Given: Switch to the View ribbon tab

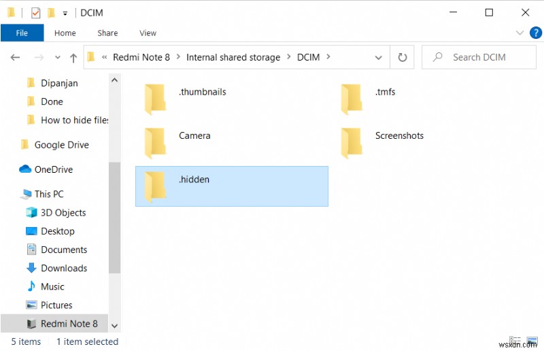Looking at the screenshot, I should tap(148, 33).
